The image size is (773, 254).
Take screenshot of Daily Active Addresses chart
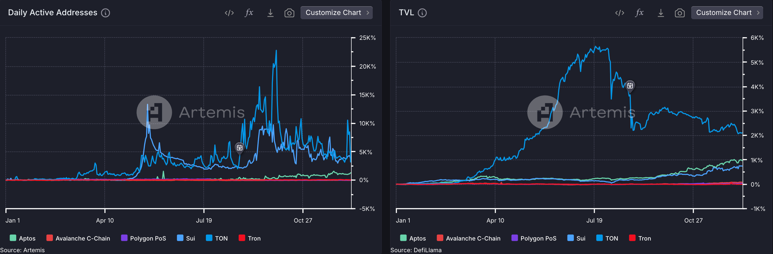click(x=289, y=13)
